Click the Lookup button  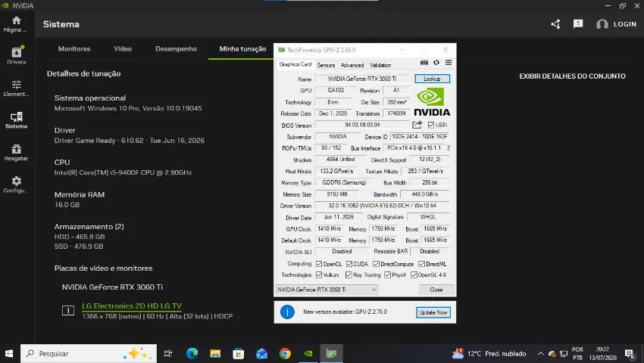click(432, 79)
